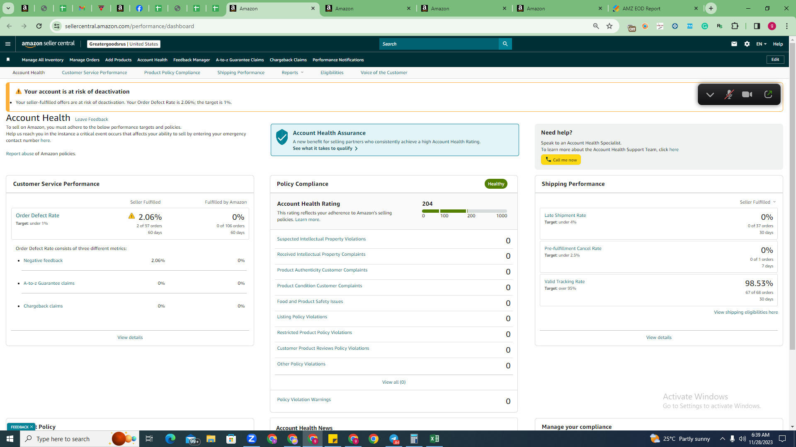The width and height of the screenshot is (796, 447).
Task: Open the Order Defect Rate link
Action: [x=37, y=215]
